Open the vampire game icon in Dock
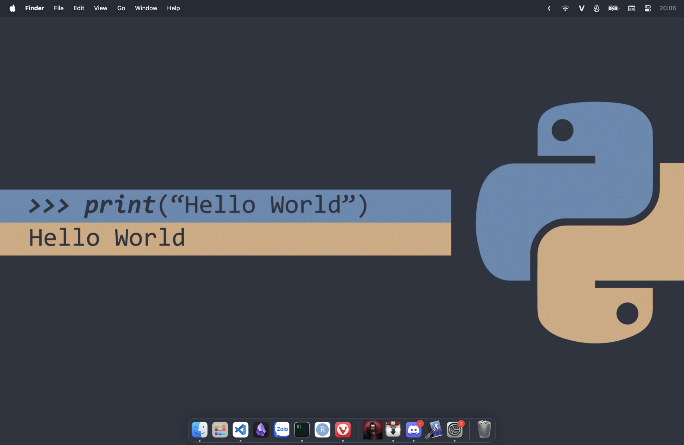 coord(372,430)
